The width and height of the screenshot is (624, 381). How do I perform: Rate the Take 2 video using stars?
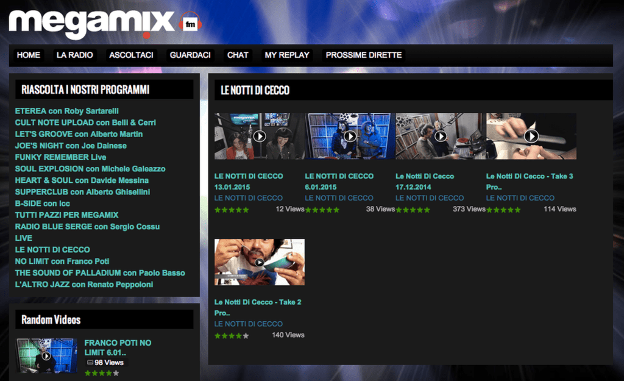pos(232,335)
